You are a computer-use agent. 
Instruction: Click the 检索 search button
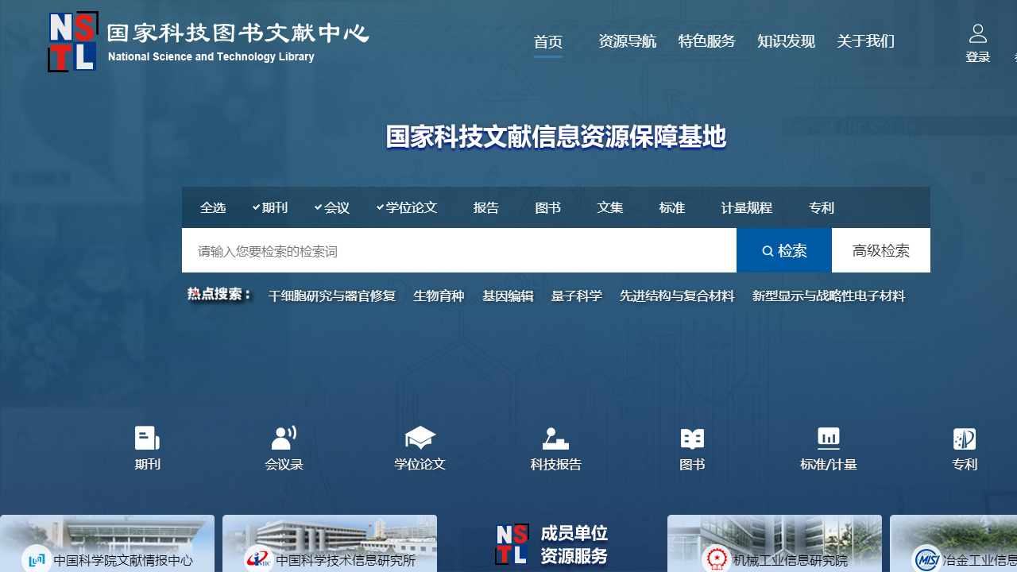(784, 250)
